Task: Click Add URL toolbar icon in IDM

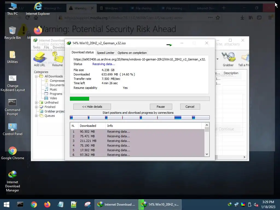Action: (40, 59)
